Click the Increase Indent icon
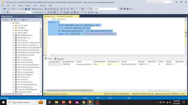The image size is (188, 105). coord(92,12)
